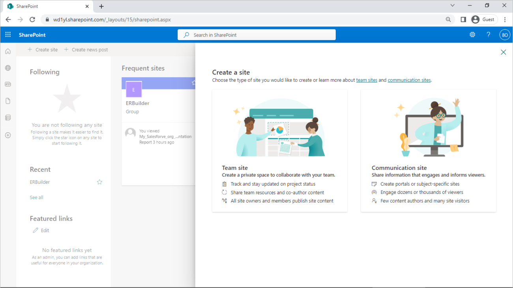Open the BO account avatar menu
Screen dimensions: 513x288
(505, 34)
